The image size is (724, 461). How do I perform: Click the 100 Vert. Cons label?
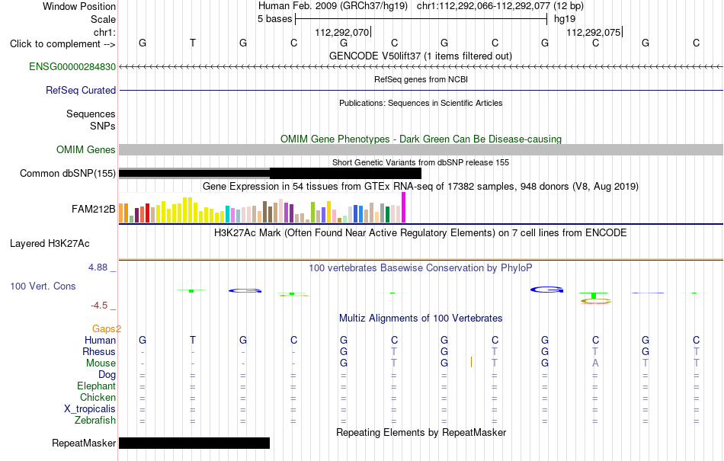point(43,286)
